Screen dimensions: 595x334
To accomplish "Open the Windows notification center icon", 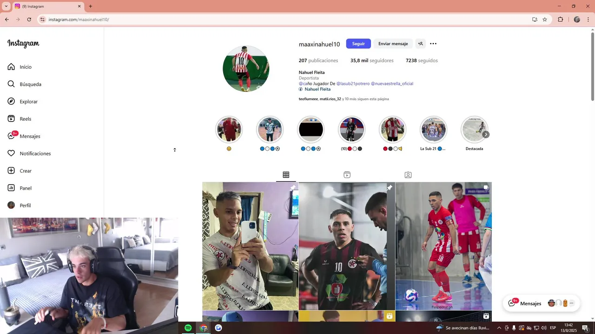I will [x=585, y=328].
